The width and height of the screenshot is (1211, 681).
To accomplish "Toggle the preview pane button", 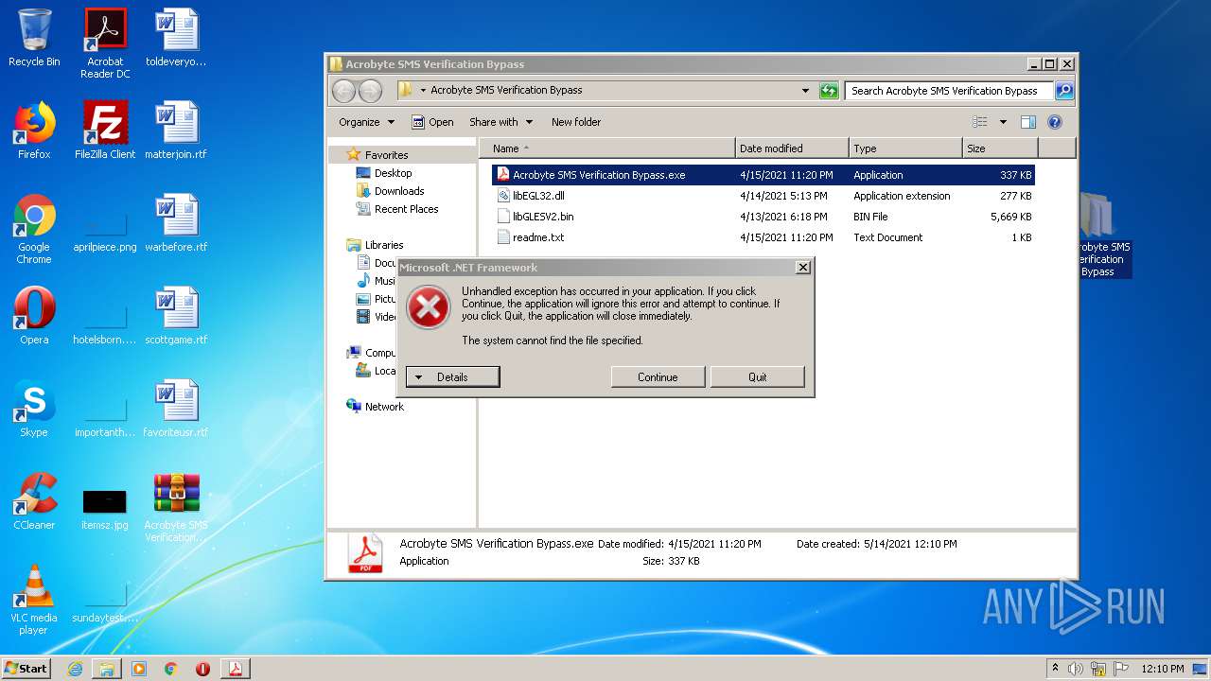I will pos(1028,122).
